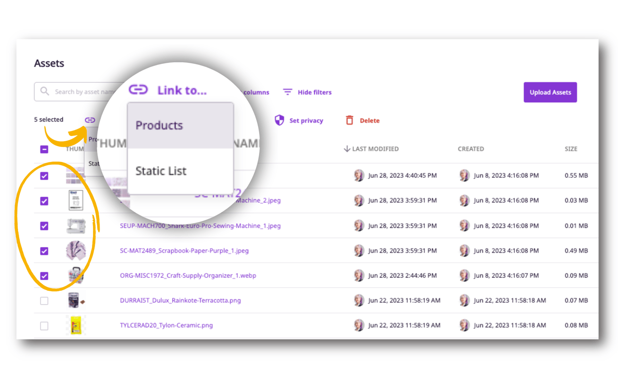Choose Static List from the Link to menu
Image resolution: width=618 pixels, height=385 pixels.
(x=161, y=171)
